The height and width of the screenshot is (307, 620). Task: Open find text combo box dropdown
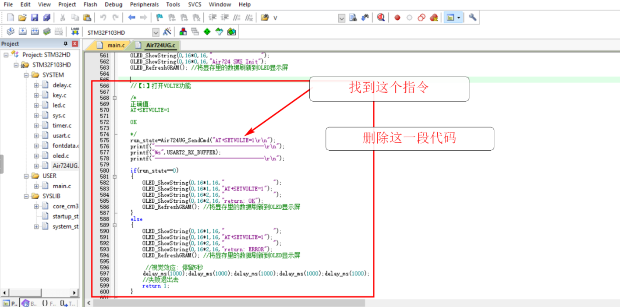coord(342,18)
